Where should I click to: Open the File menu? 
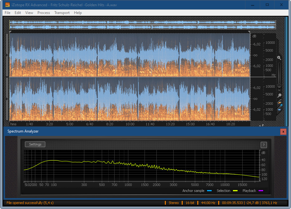[x=7, y=13]
